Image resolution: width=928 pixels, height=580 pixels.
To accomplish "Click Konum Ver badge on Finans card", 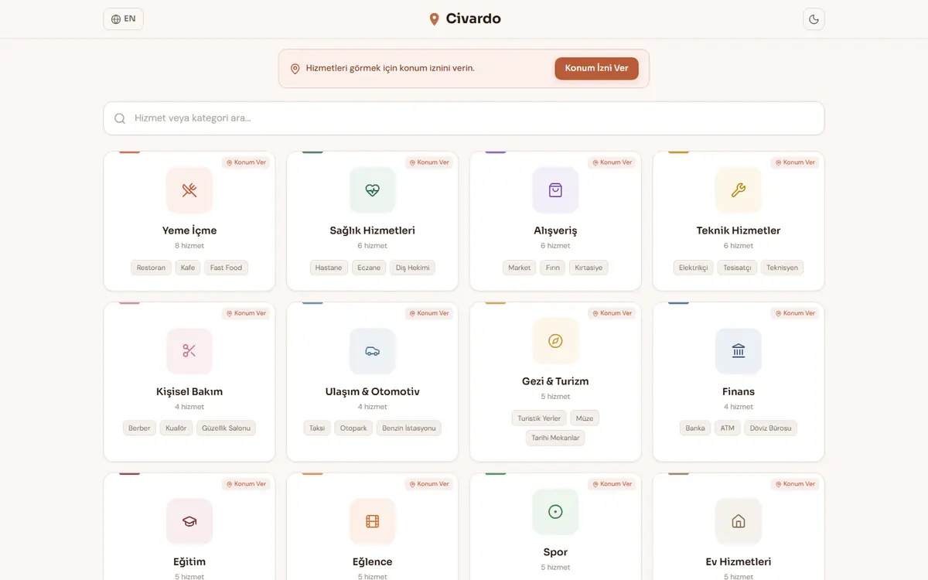I will tap(795, 313).
